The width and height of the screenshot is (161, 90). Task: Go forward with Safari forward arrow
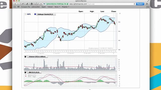[18, 4]
